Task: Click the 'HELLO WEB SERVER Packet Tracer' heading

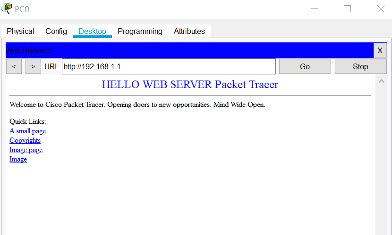Action: pos(190,84)
